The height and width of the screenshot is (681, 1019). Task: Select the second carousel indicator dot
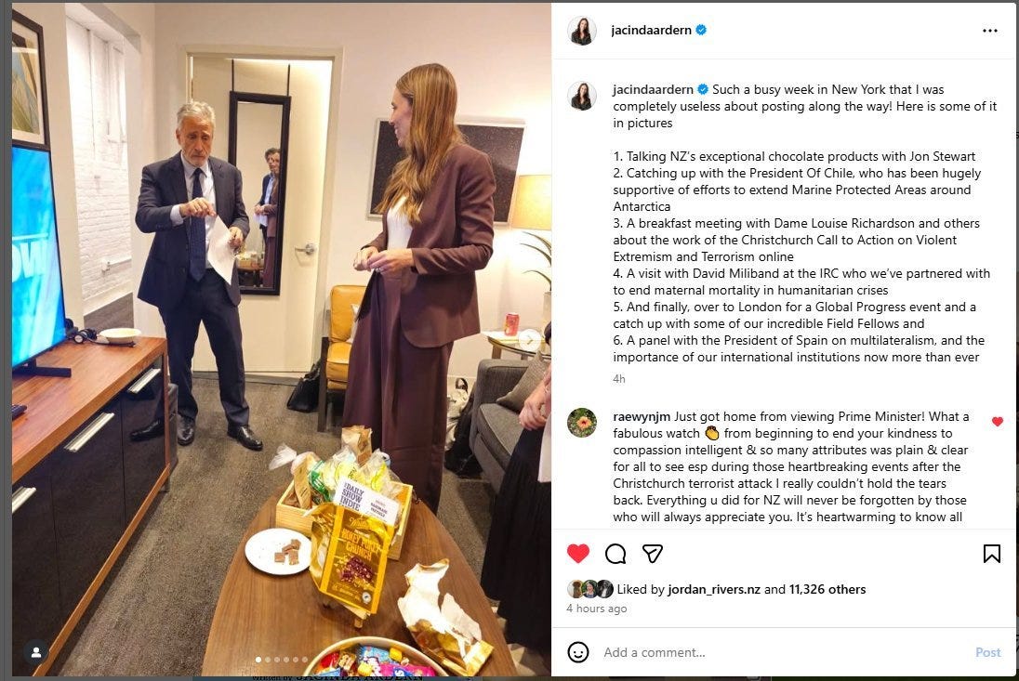tap(267, 660)
